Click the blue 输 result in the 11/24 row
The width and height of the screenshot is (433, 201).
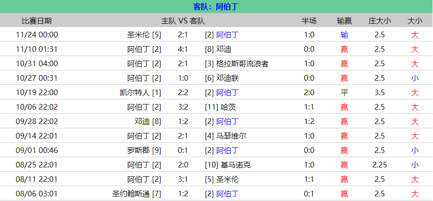[x=345, y=35]
